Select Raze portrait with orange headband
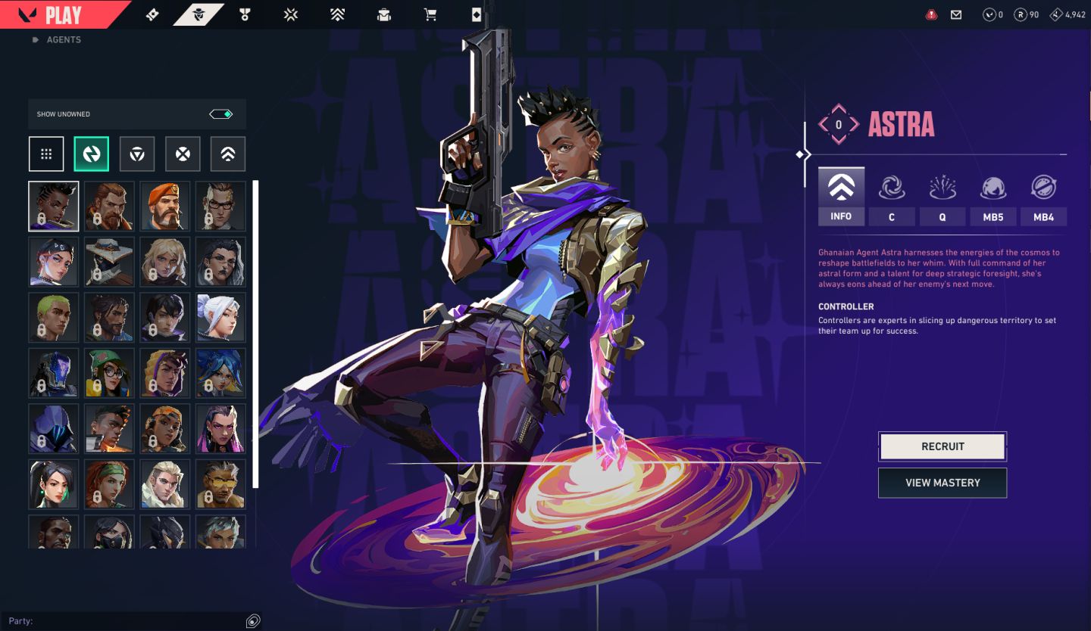The width and height of the screenshot is (1091, 631). coord(165,428)
